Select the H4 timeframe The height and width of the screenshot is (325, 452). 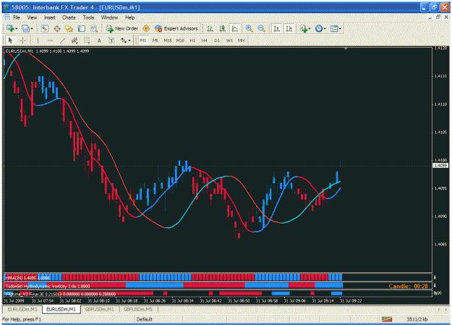[x=205, y=41]
